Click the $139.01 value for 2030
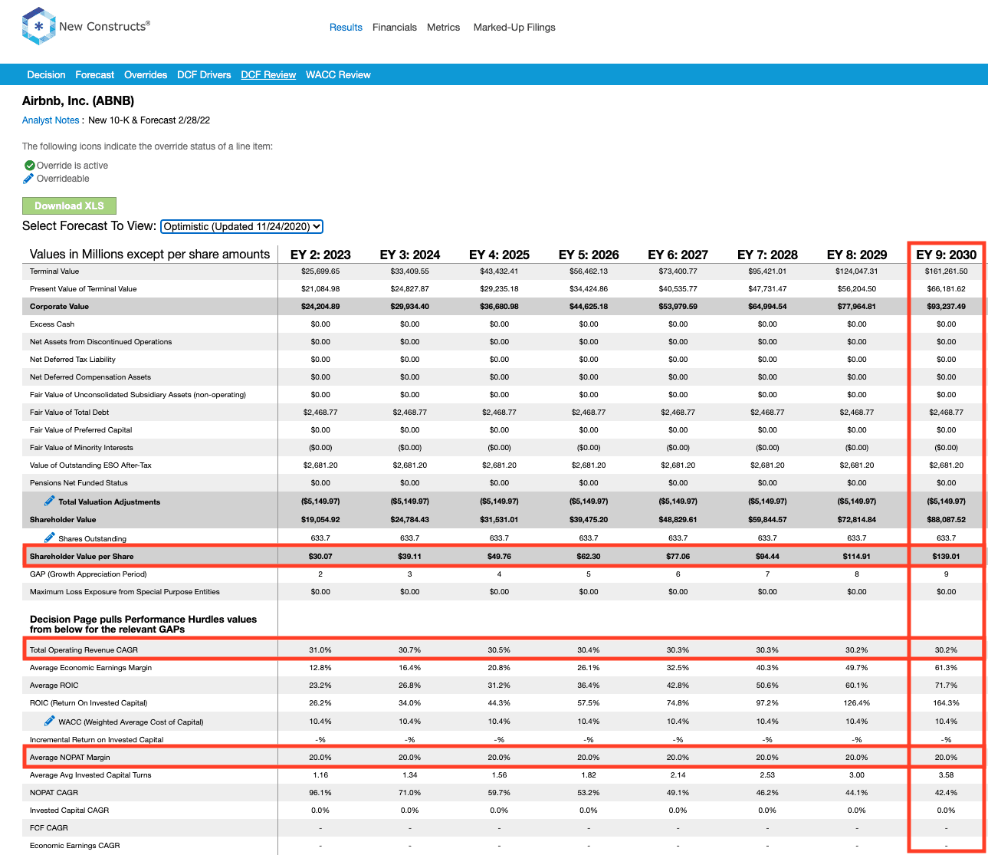Image resolution: width=988 pixels, height=855 pixels. tap(947, 557)
